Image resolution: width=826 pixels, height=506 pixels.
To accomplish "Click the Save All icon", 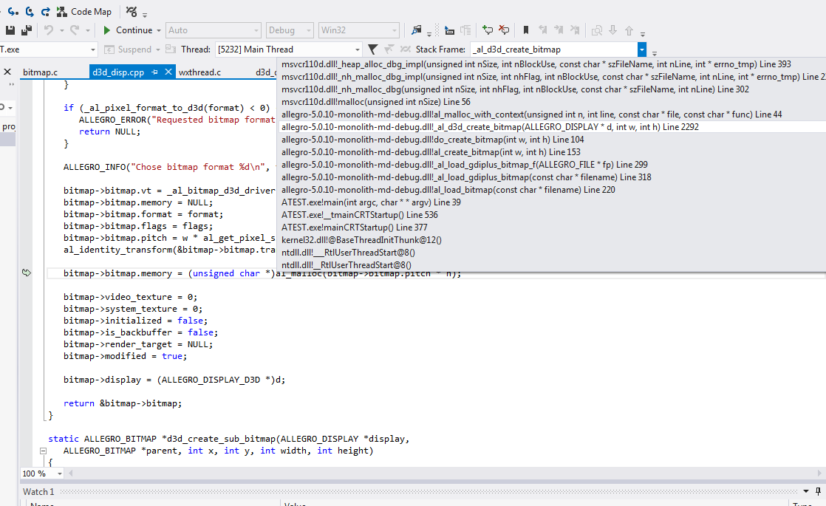I will (x=27, y=30).
